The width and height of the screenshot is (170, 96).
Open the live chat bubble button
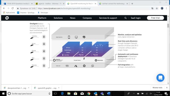[x=160, y=78]
